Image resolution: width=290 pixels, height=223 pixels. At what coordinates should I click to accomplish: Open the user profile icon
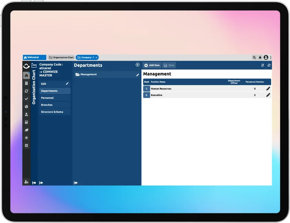(x=266, y=58)
